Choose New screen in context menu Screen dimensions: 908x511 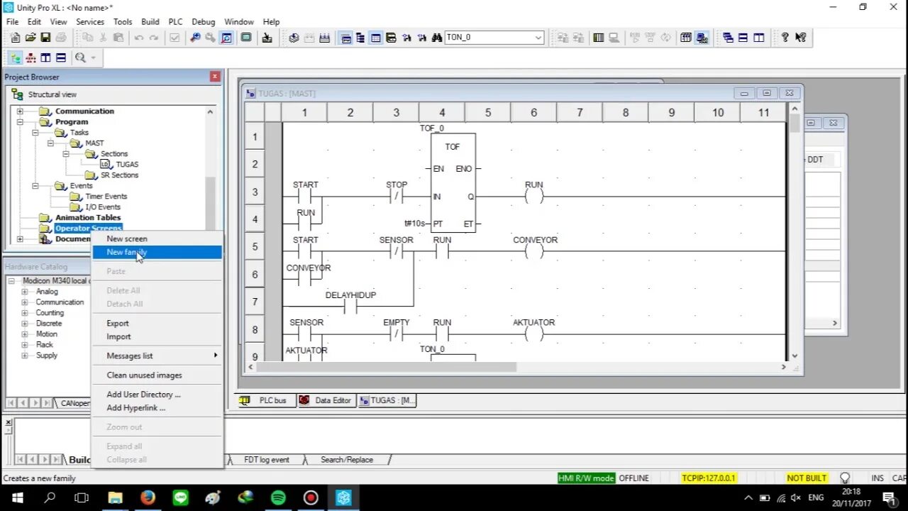pyautogui.click(x=157, y=239)
